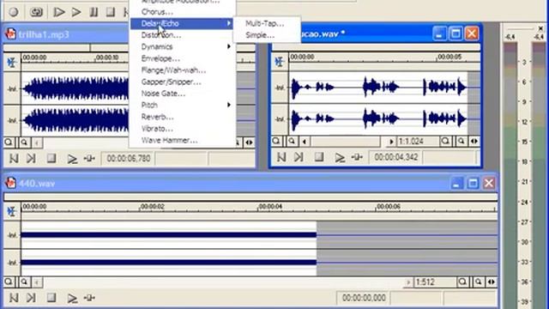Stop playback from top toolbar
This screenshot has height=309, width=549.
coord(111,12)
